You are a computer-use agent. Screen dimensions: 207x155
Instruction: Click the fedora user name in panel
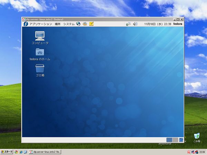178,24
